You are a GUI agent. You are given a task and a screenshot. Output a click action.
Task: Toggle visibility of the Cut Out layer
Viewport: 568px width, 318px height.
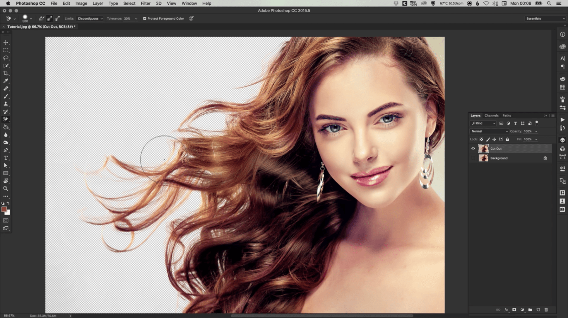click(474, 149)
